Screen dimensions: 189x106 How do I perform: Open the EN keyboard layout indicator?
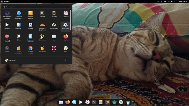165,2
